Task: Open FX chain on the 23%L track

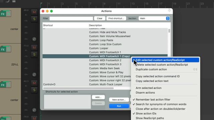Action: point(3,50)
